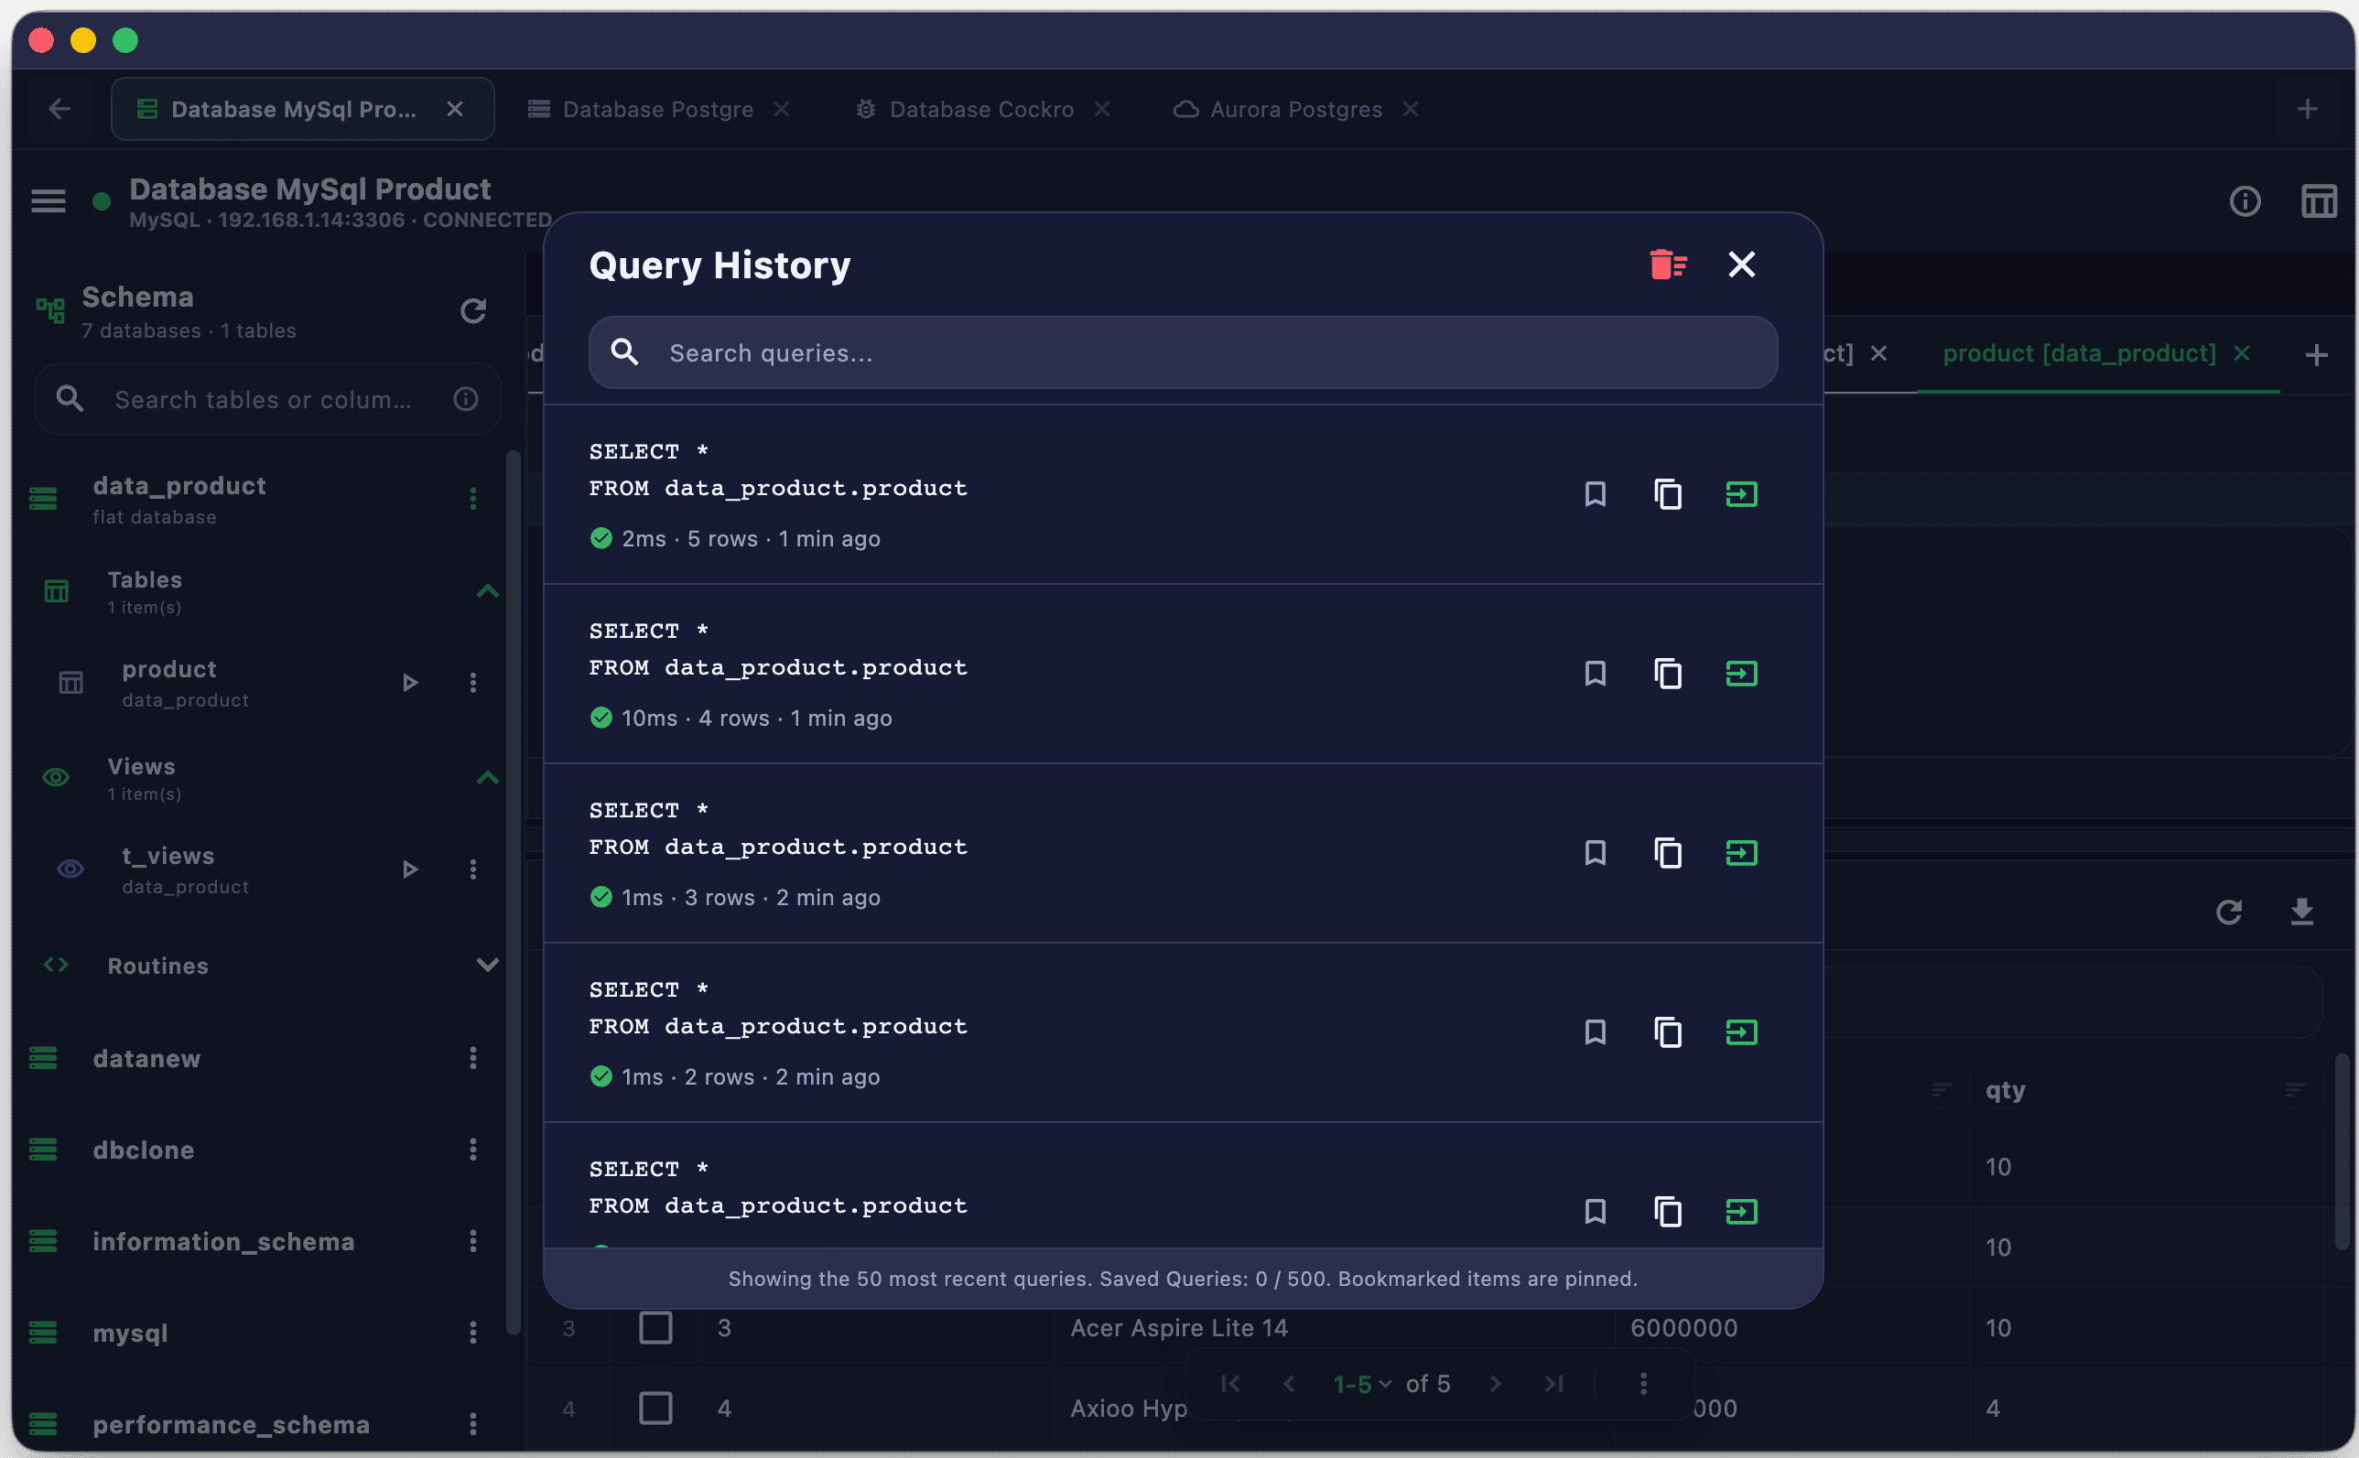
Task: Close the Database Cockro tab
Action: [x=1101, y=109]
